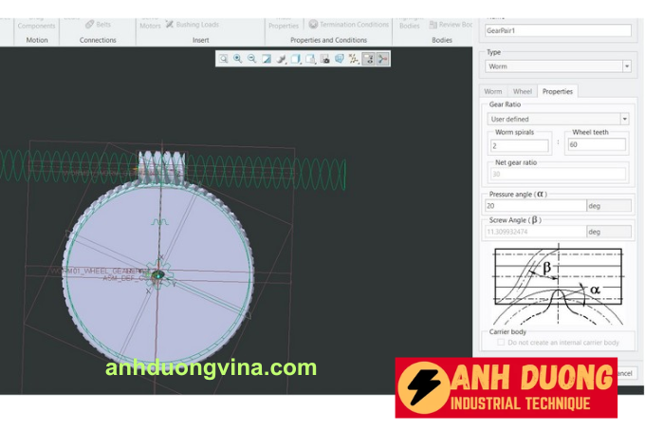The height and width of the screenshot is (431, 645).
Task: Open the display style shaded-sphere icon
Action: [281, 59]
